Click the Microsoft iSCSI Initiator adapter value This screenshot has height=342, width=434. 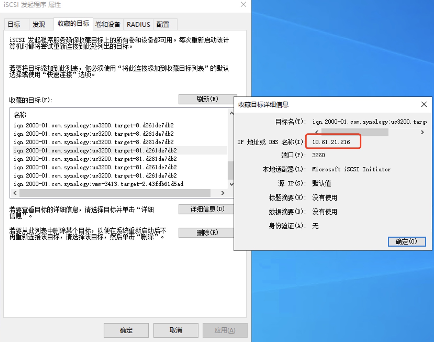[351, 169]
